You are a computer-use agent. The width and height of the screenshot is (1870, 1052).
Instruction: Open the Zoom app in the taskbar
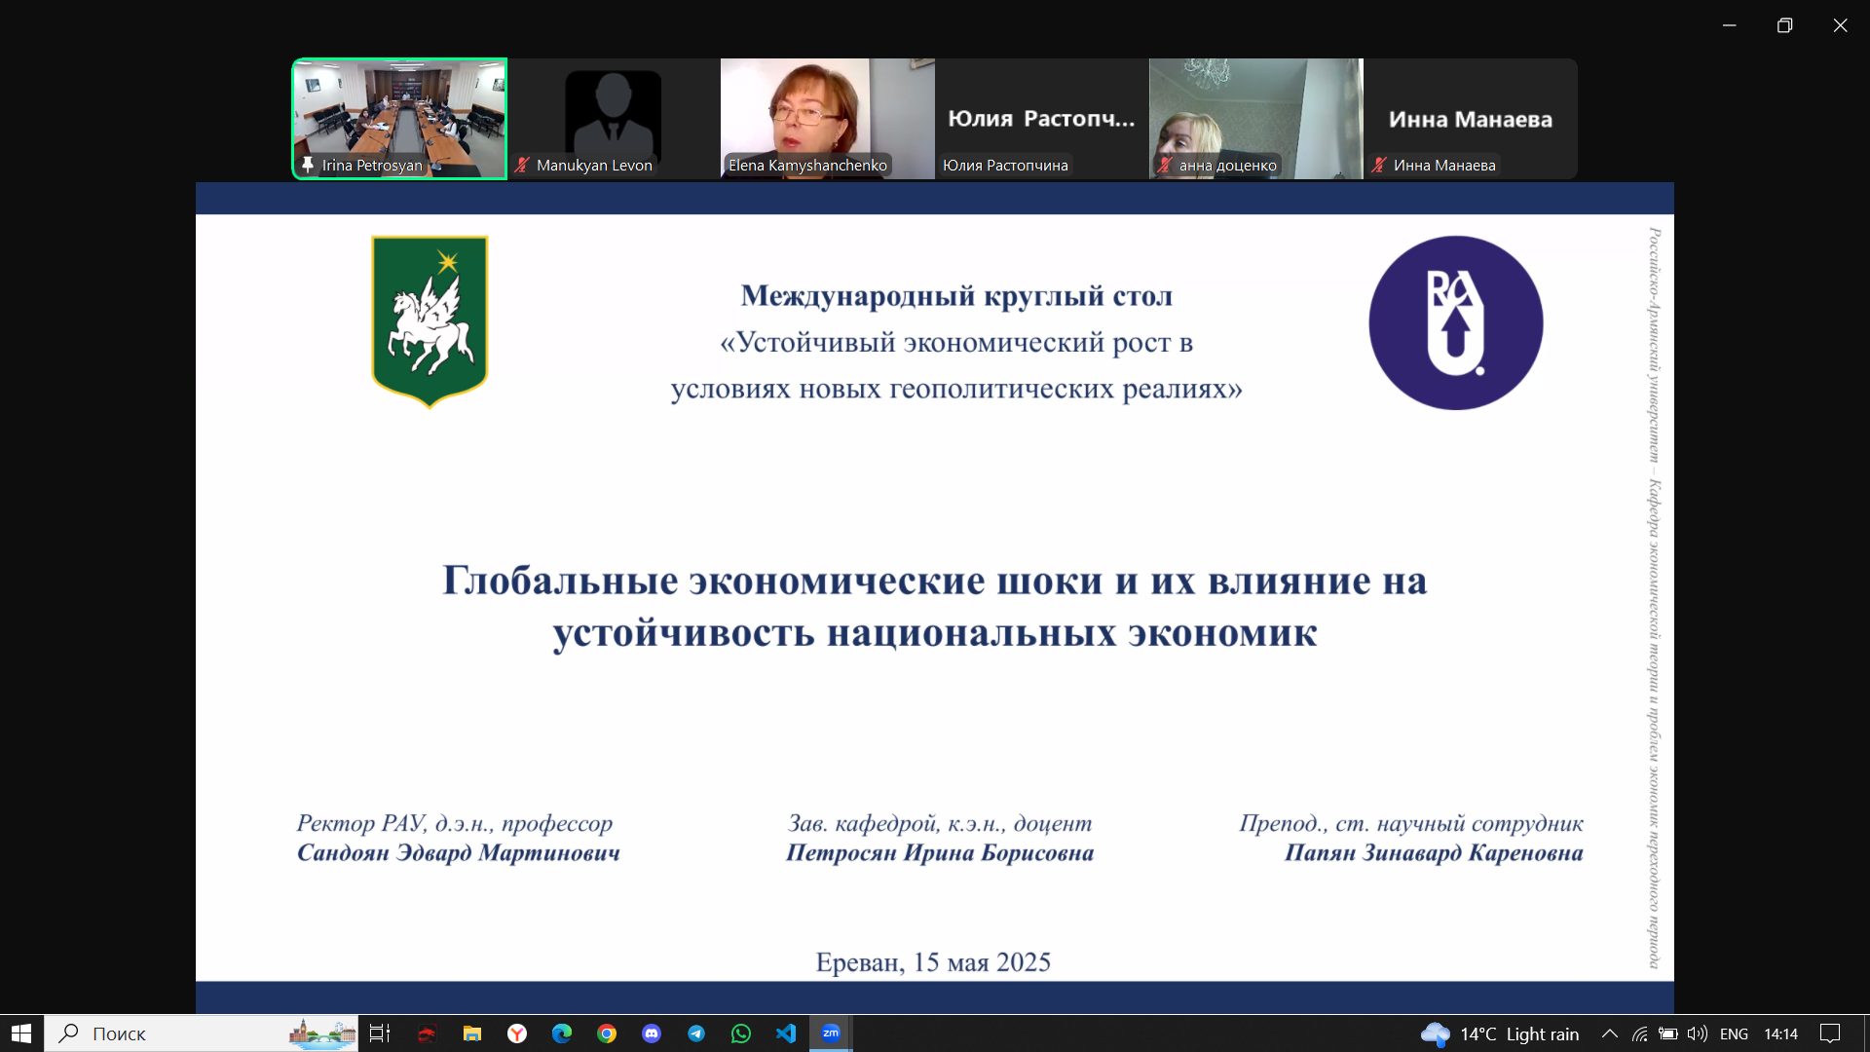pos(831,1033)
